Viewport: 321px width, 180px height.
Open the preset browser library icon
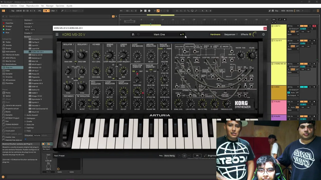(133, 34)
